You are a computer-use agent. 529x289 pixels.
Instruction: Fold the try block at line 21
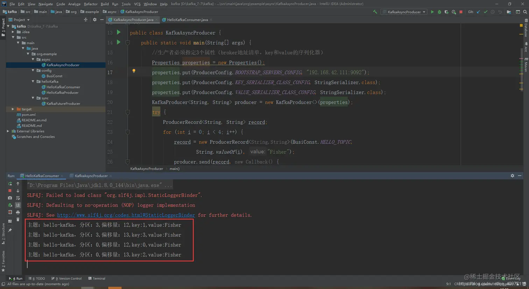[x=128, y=112]
